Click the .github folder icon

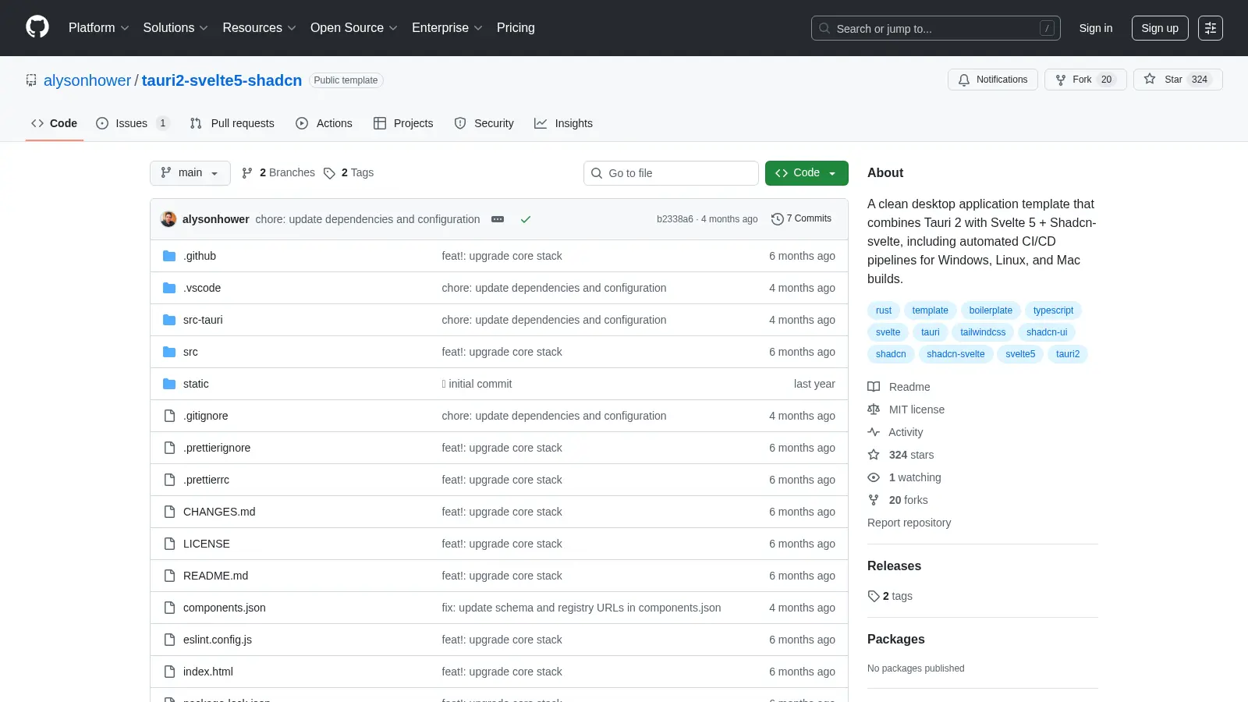point(169,256)
